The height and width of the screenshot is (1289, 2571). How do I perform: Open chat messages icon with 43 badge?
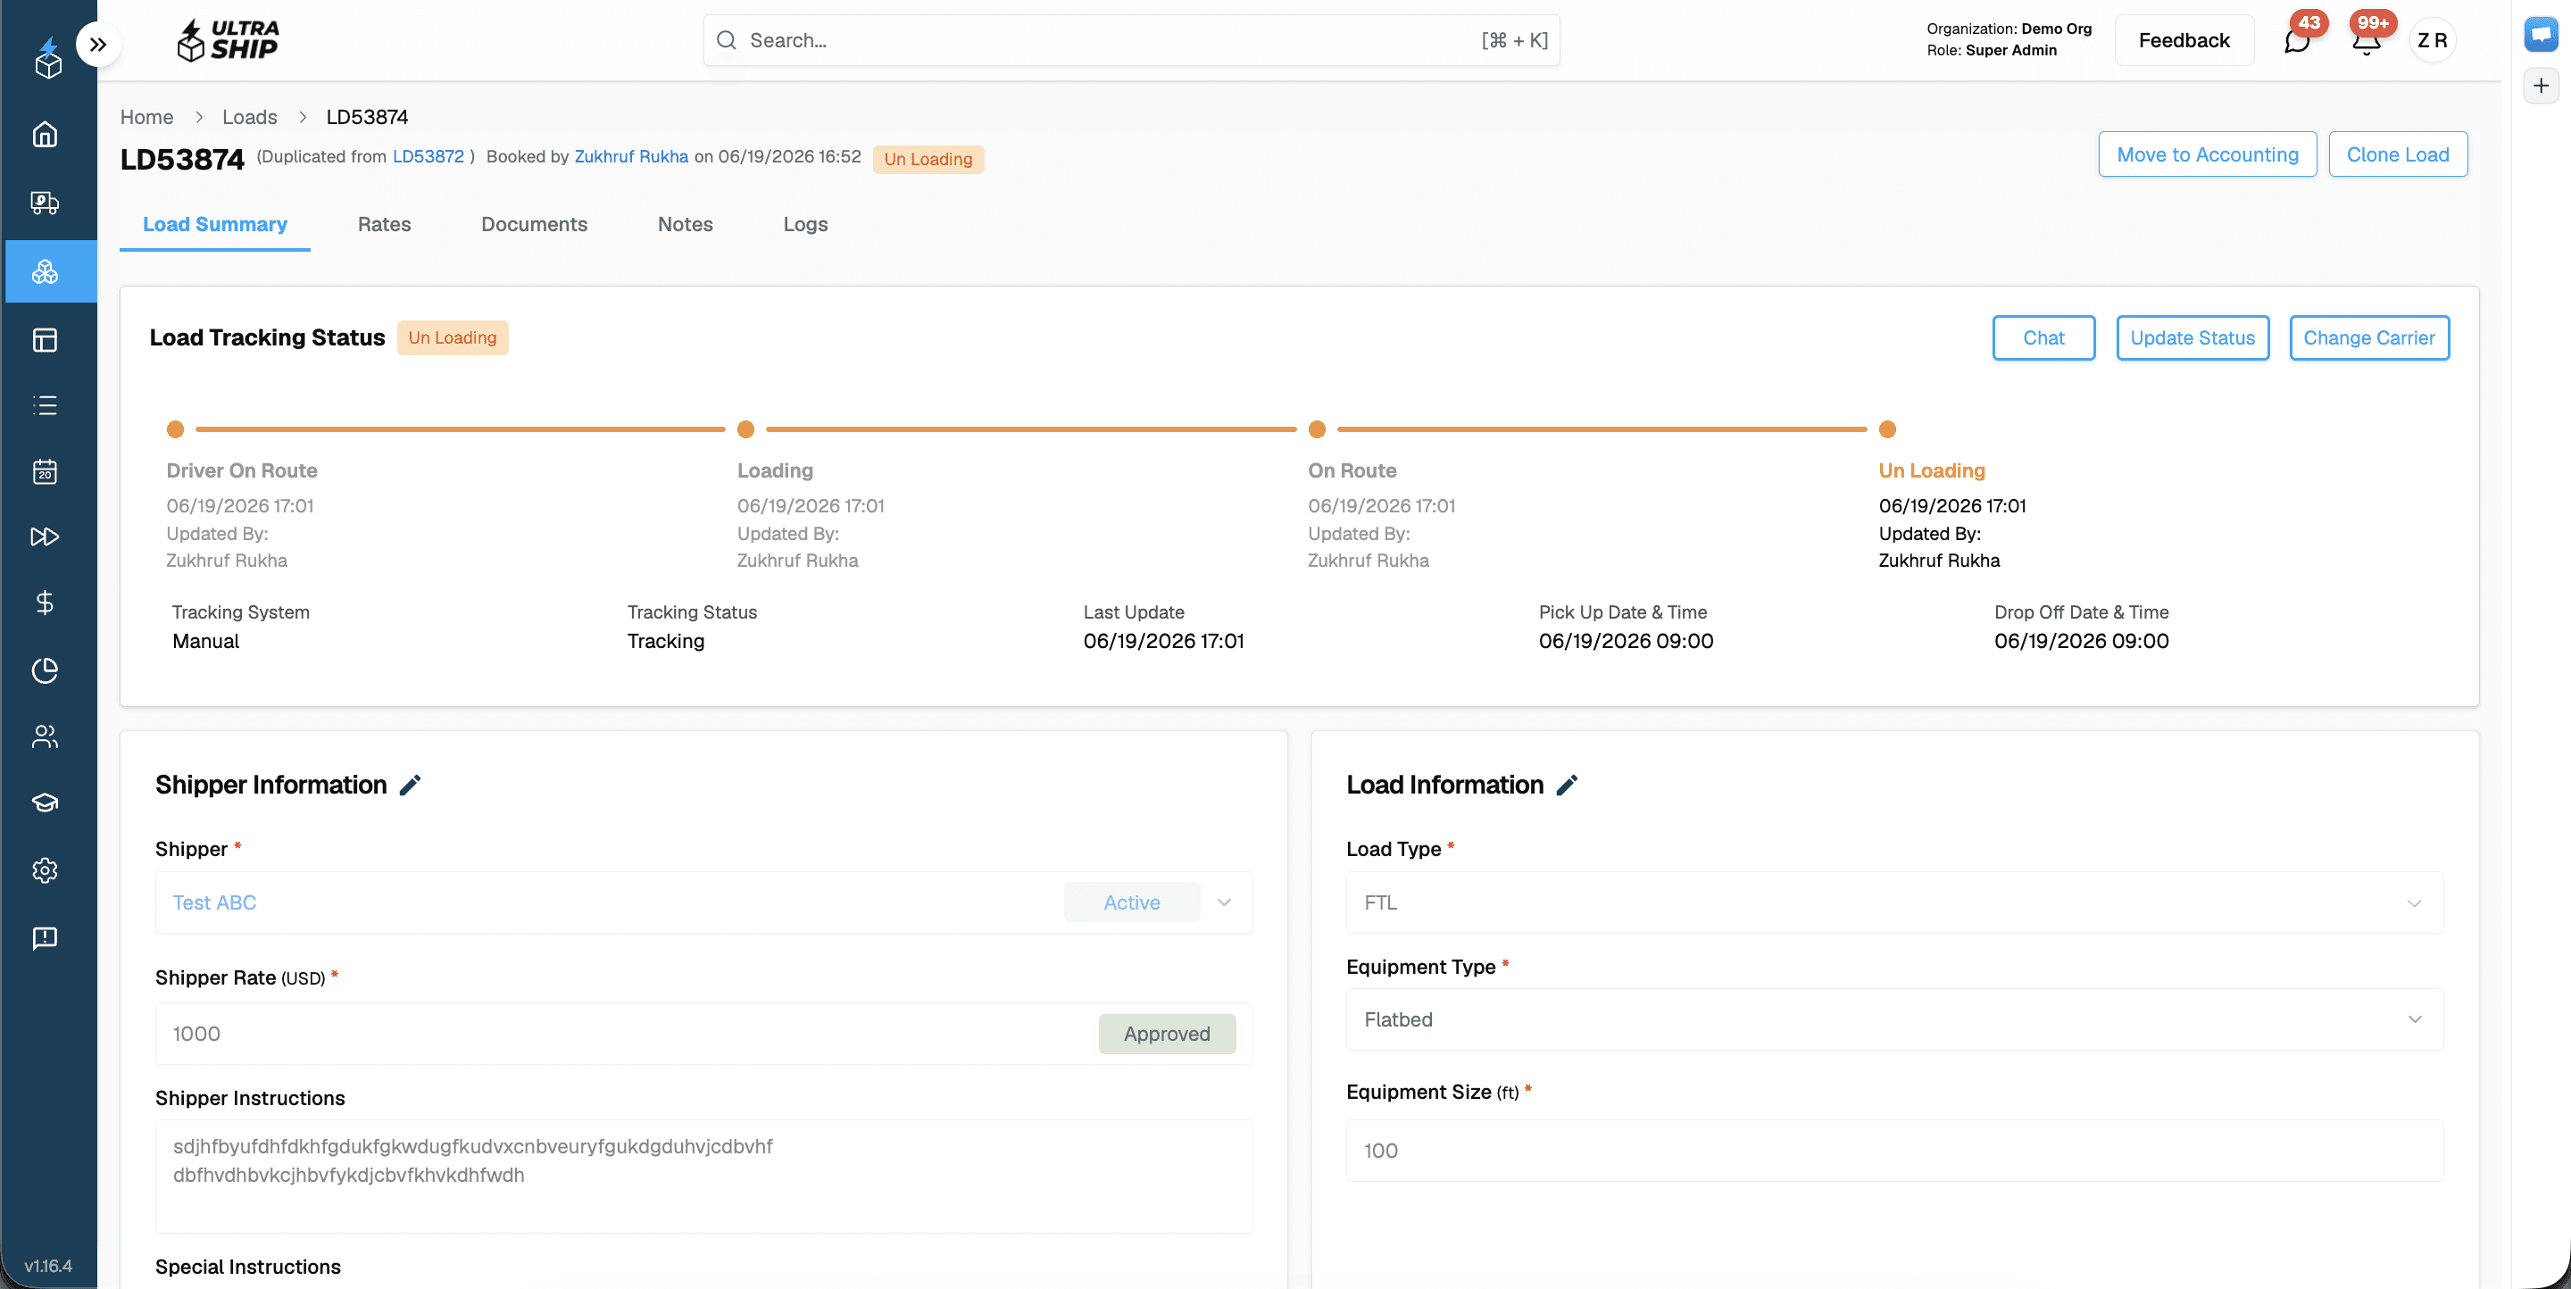[x=2298, y=41]
